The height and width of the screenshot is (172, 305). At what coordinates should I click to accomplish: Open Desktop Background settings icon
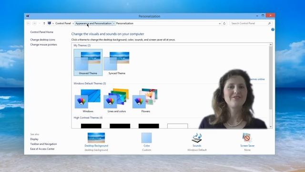pyautogui.click(x=96, y=138)
